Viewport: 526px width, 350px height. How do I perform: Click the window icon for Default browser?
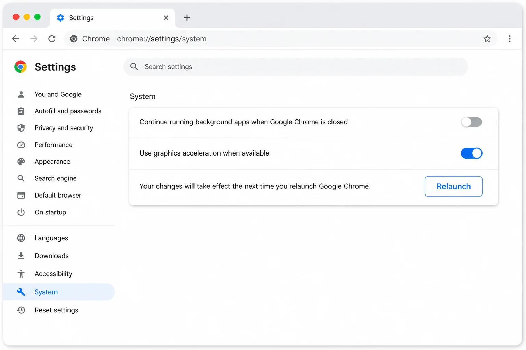(21, 195)
